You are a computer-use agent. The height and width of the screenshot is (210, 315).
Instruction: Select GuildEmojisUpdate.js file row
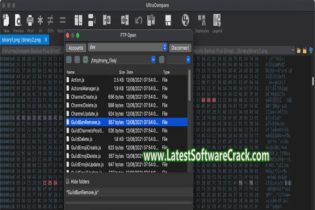127,164
